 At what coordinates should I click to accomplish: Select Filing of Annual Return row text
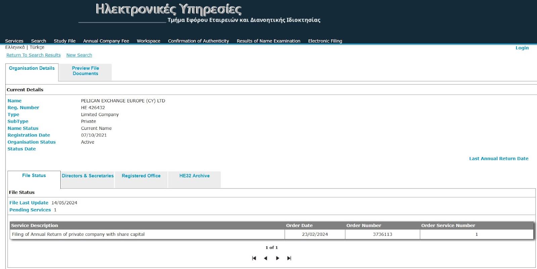pos(78,234)
